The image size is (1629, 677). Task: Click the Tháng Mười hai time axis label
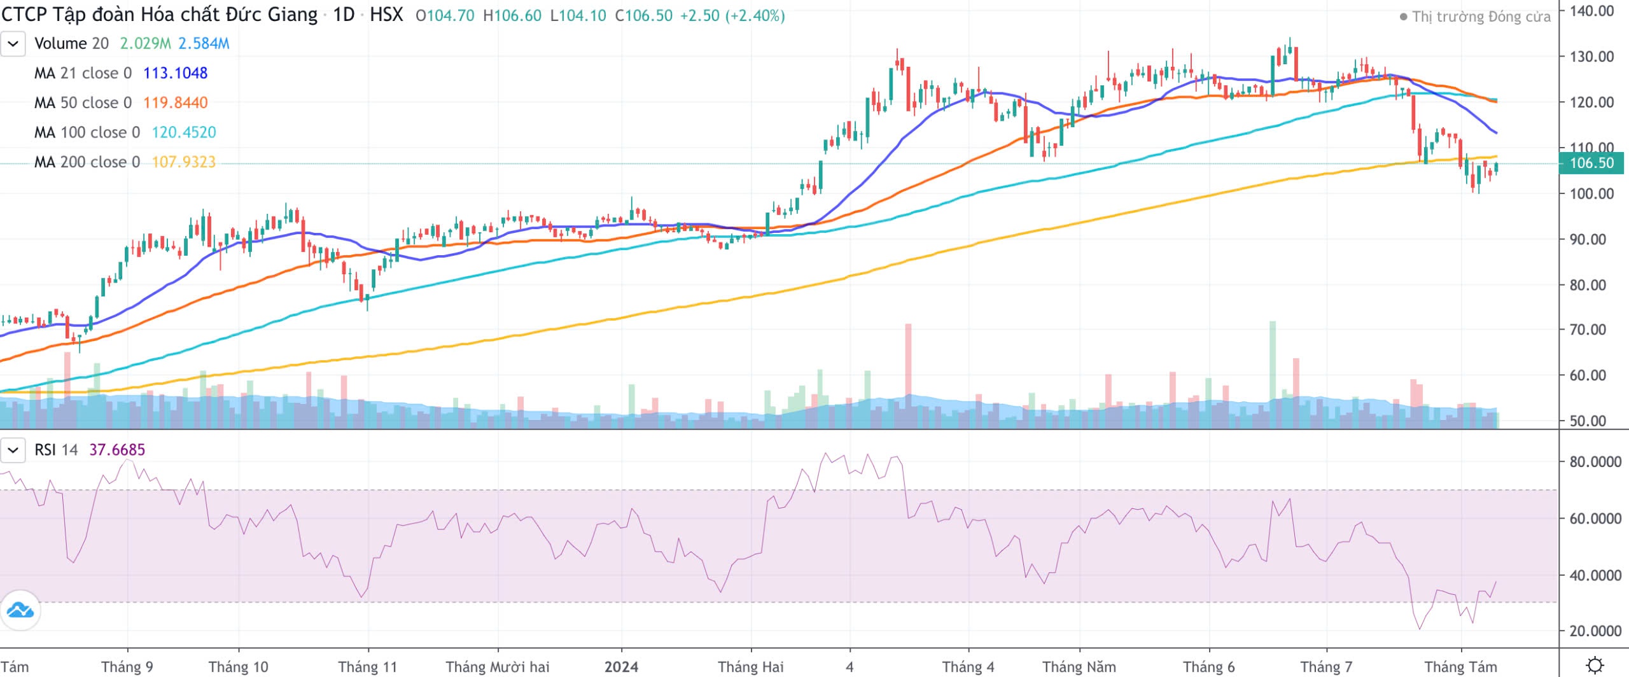click(x=498, y=667)
